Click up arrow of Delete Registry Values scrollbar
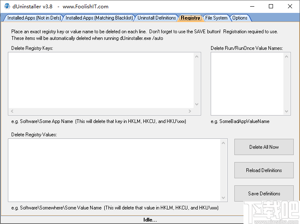 click(x=223, y=143)
